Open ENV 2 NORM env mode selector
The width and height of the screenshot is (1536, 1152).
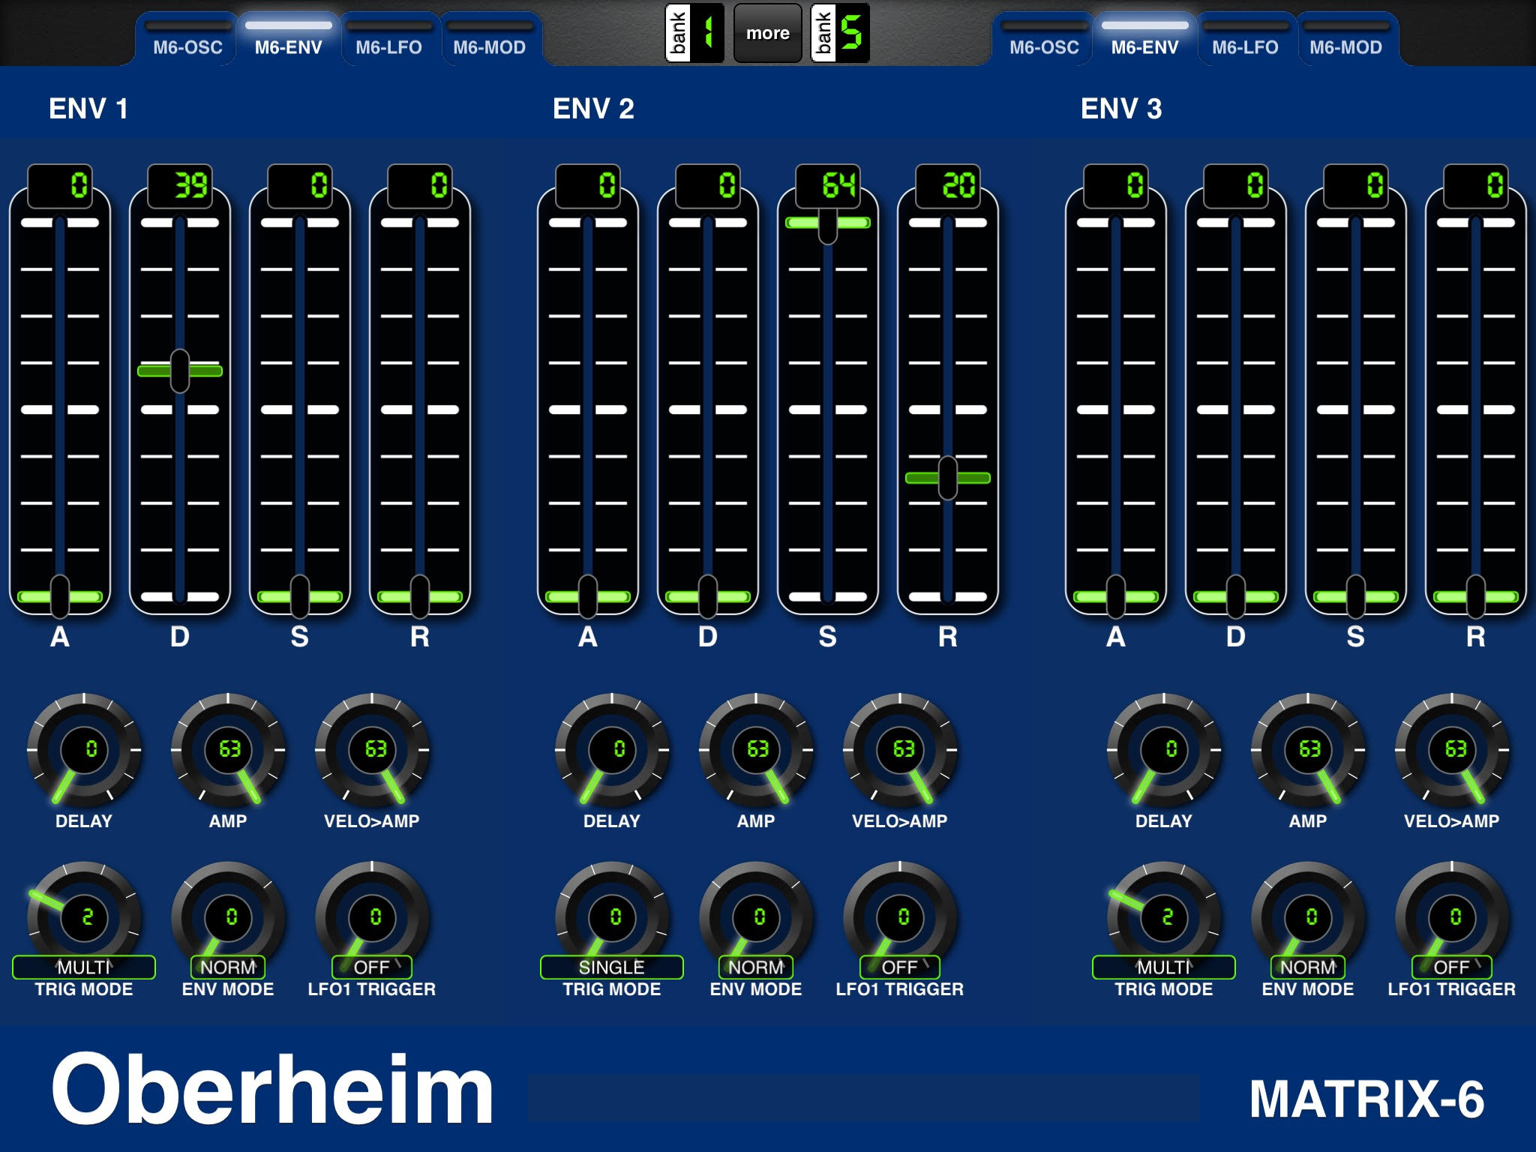point(756,967)
